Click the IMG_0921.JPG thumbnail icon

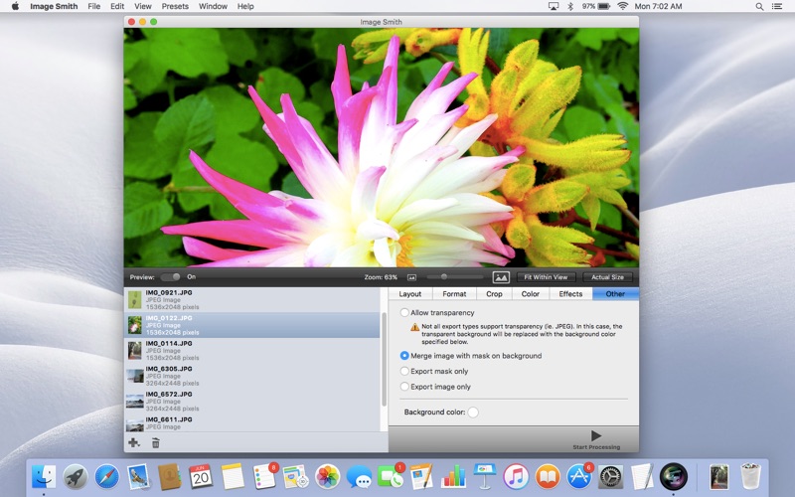click(134, 300)
